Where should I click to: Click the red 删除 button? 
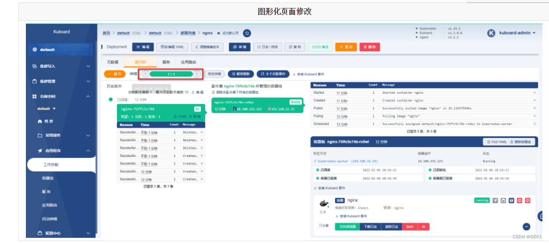[370, 47]
